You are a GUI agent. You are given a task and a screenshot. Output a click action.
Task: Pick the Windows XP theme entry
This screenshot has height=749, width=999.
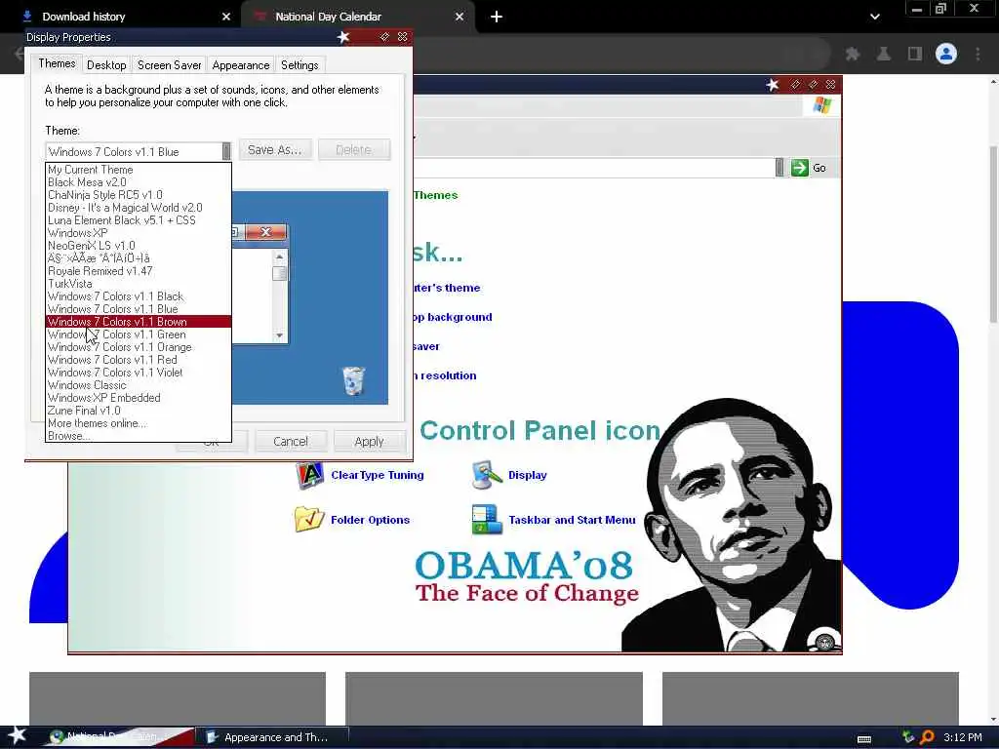[139, 233]
